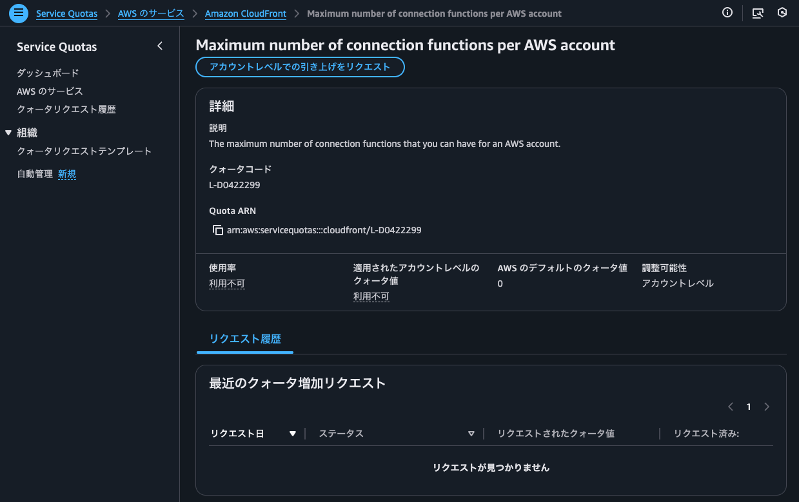Open the Amazon CloudFront breadcrumb link
The height and width of the screenshot is (502, 799).
pyautogui.click(x=245, y=13)
